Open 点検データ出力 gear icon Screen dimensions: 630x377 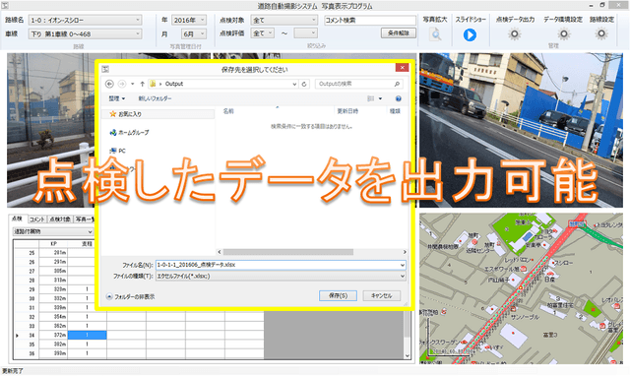coord(514,34)
